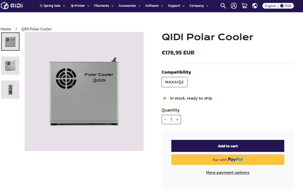This screenshot has width=303, height=193.
Task: Click the Home breadcrumb link
Action: (x=6, y=29)
